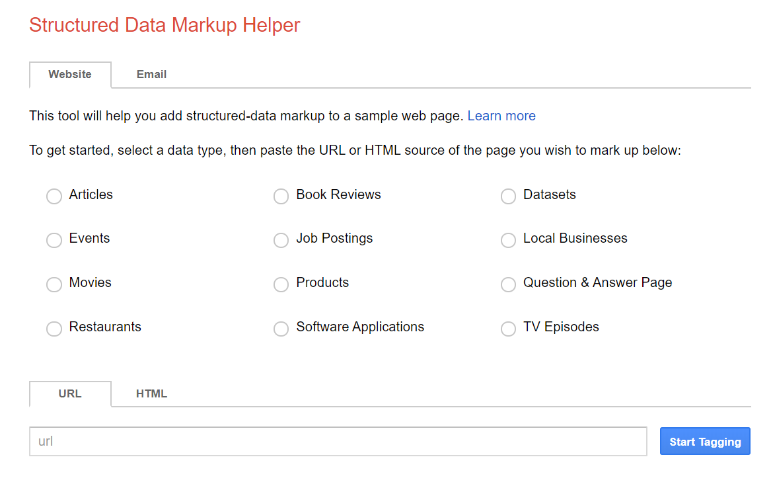This screenshot has width=773, height=490.
Task: Click the Structured Data Markup Helper title
Action: 165,25
